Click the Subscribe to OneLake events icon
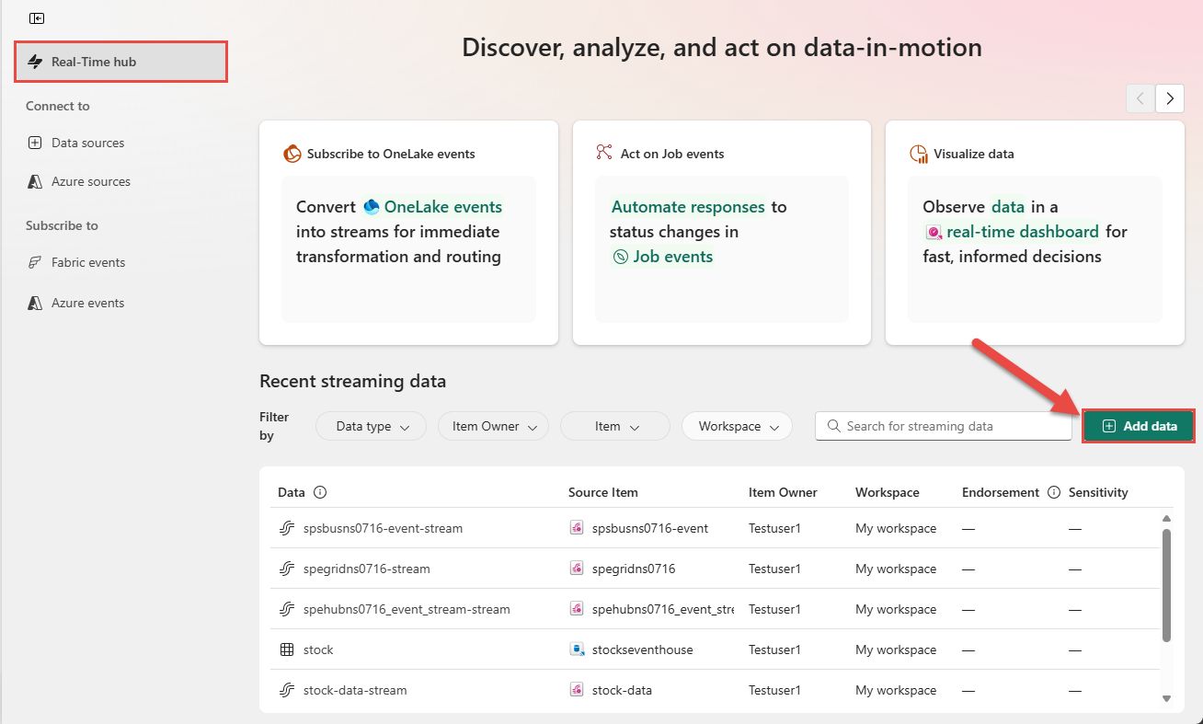Image resolution: width=1203 pixels, height=724 pixels. 292,154
